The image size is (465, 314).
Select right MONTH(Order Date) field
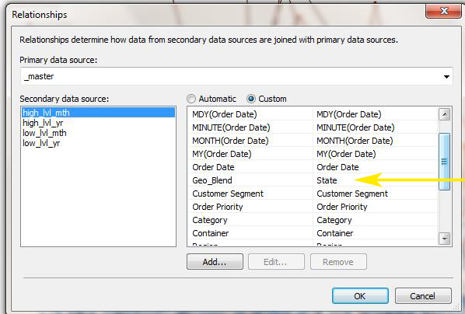tap(355, 141)
